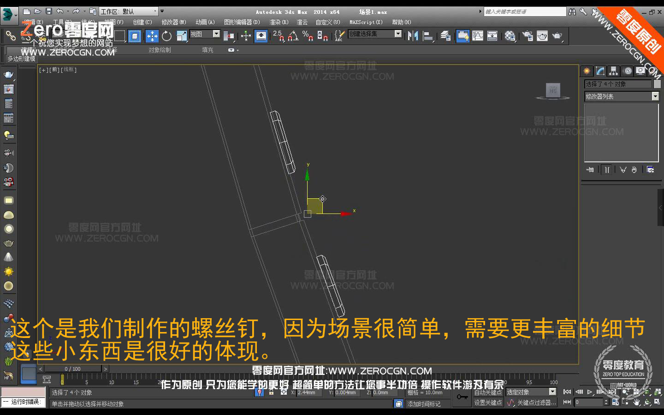Click the Align tool icon

(x=428, y=36)
